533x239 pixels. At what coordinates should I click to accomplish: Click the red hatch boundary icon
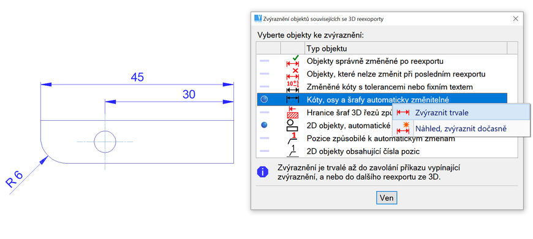pos(292,112)
